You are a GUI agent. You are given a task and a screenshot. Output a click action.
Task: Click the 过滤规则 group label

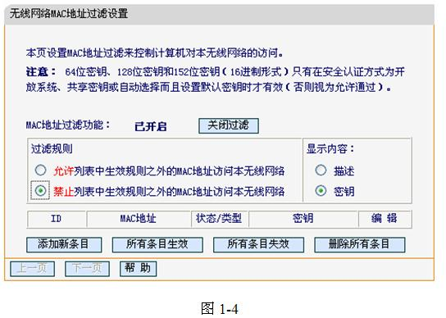pos(52,149)
